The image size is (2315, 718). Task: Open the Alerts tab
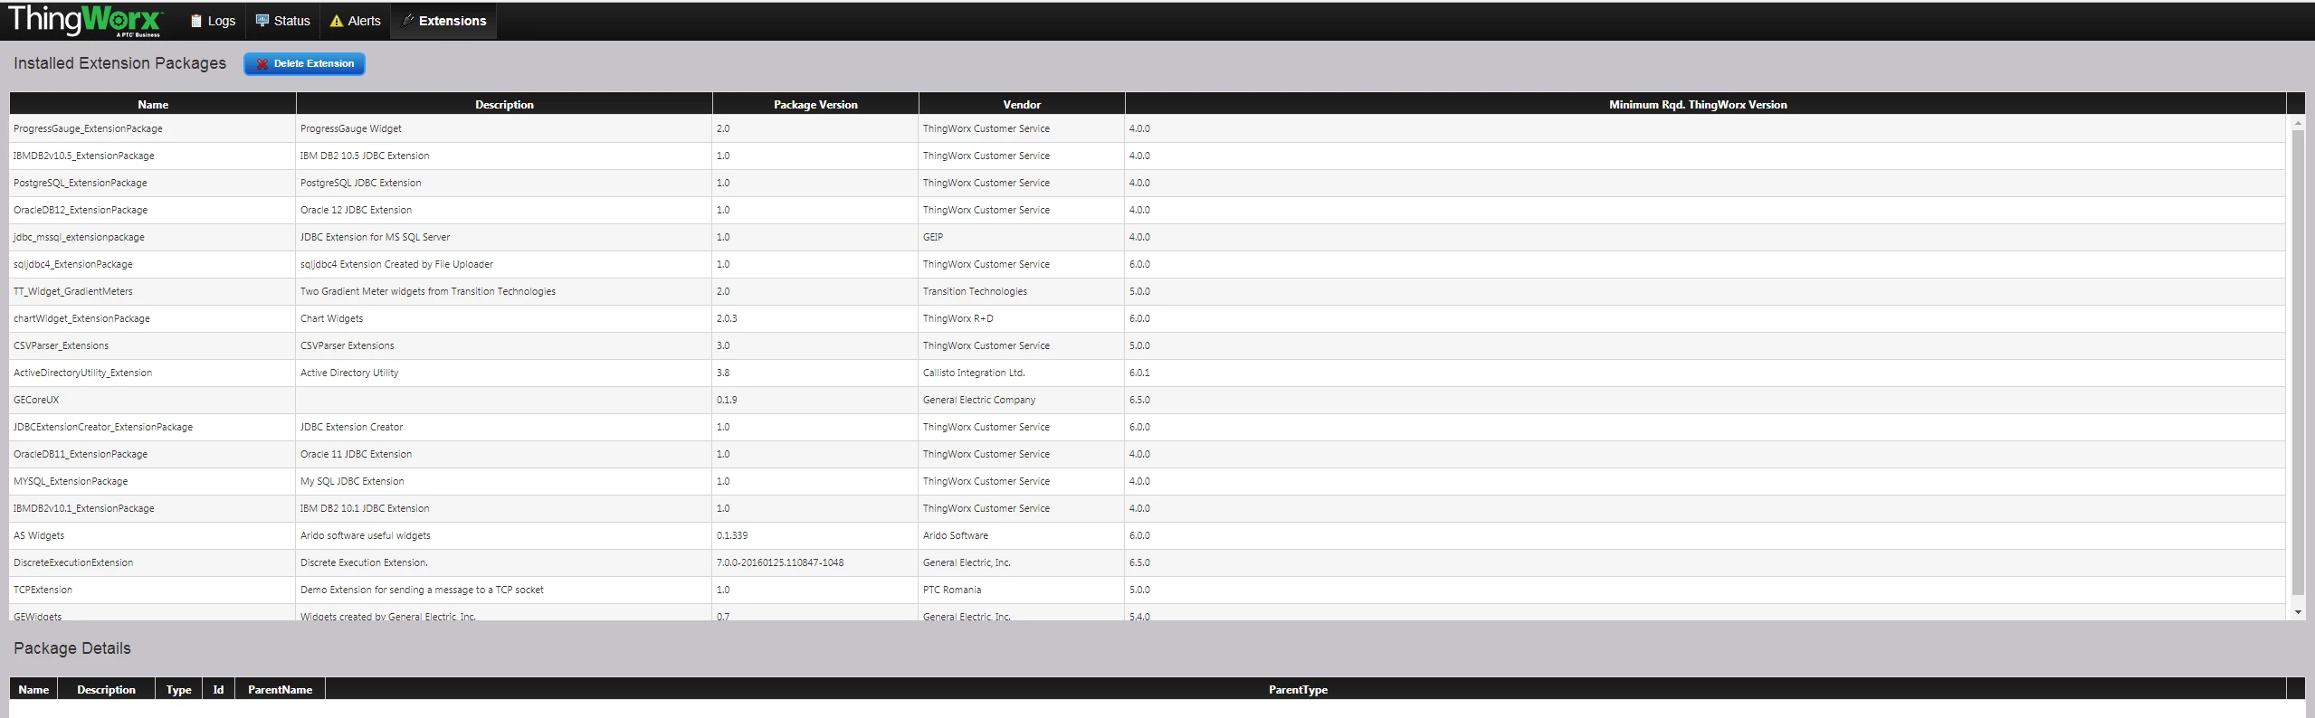tap(355, 21)
